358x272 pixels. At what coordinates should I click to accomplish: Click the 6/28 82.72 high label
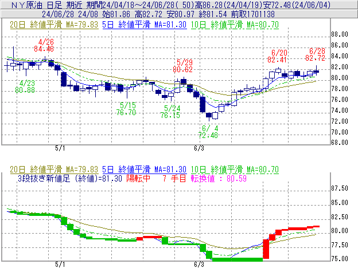(316, 54)
